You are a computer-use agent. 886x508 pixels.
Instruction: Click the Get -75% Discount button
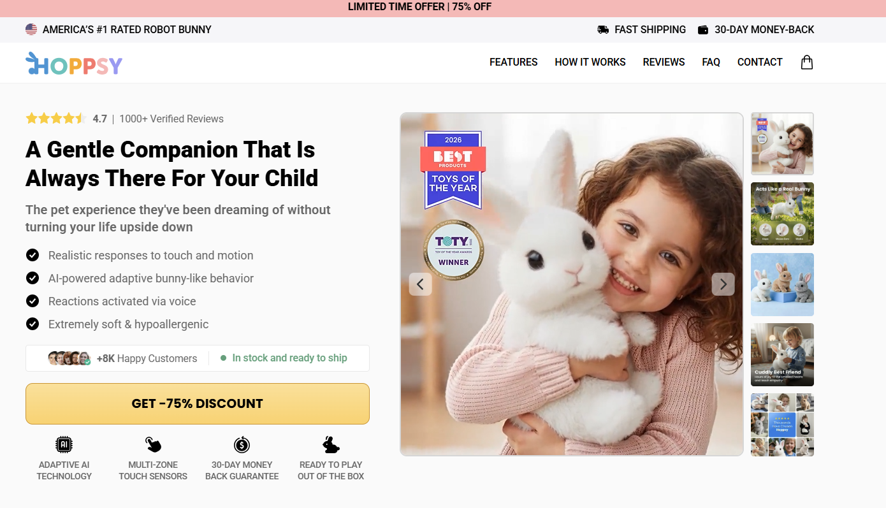pyautogui.click(x=198, y=403)
